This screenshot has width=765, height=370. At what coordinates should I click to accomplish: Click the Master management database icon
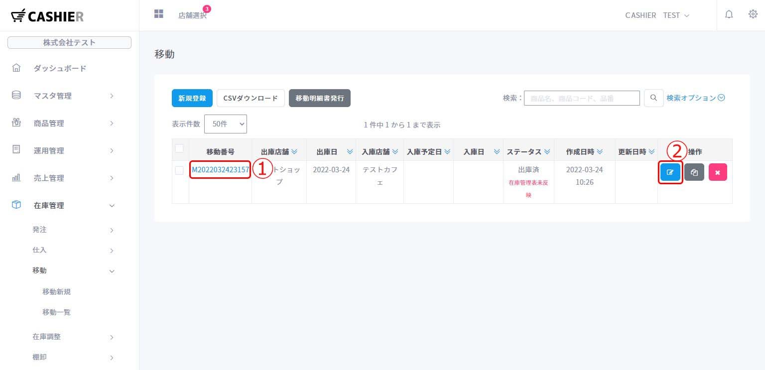click(x=16, y=95)
